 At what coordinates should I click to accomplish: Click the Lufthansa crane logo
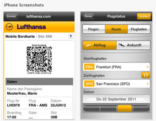(x=9, y=27)
